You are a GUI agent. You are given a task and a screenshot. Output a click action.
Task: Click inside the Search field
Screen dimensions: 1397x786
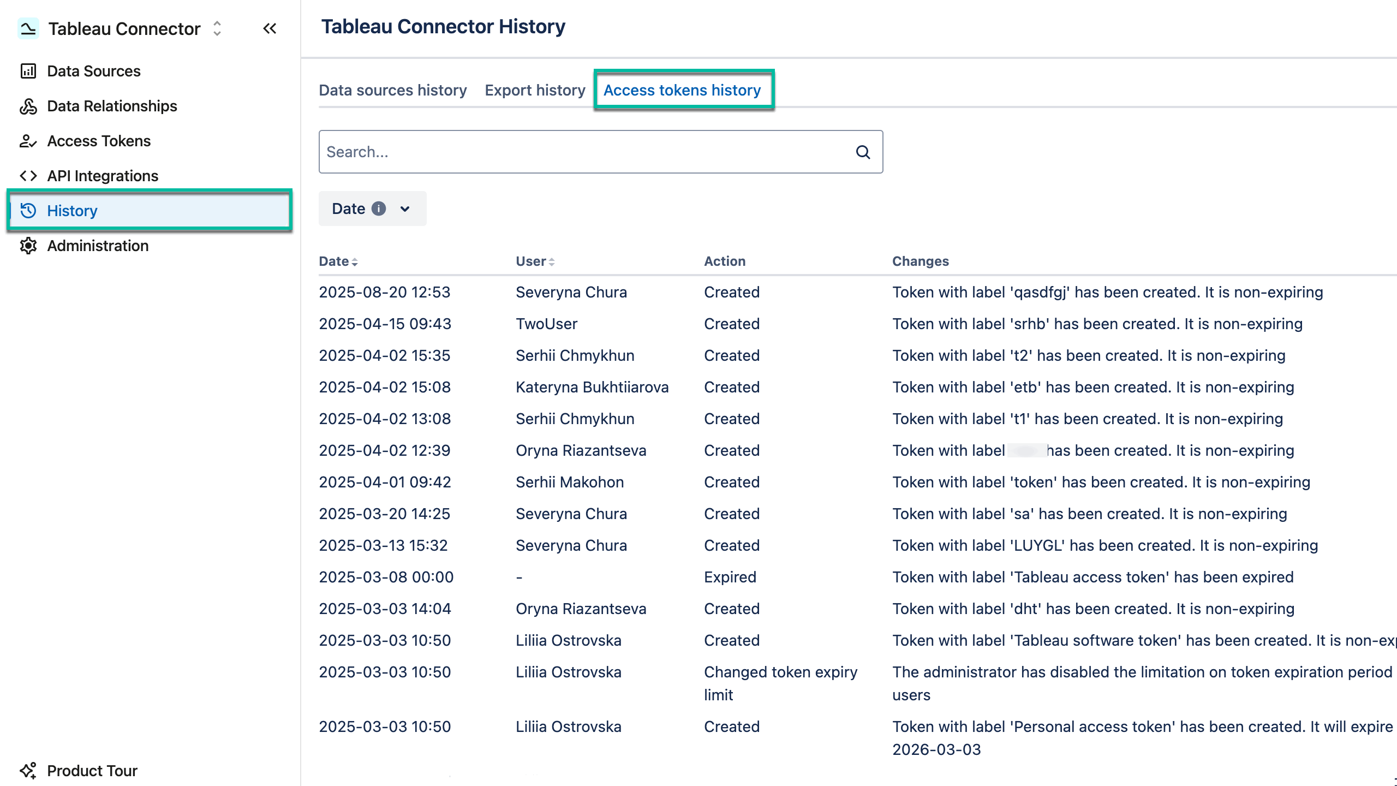click(x=546, y=152)
